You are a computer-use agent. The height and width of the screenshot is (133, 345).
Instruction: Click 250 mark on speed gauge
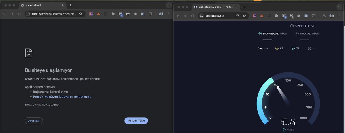300,85
